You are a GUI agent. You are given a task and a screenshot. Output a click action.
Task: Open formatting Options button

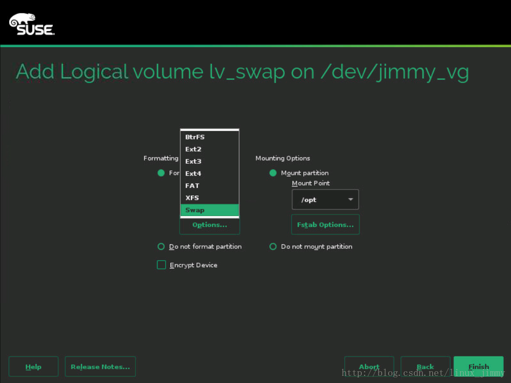[210, 225]
